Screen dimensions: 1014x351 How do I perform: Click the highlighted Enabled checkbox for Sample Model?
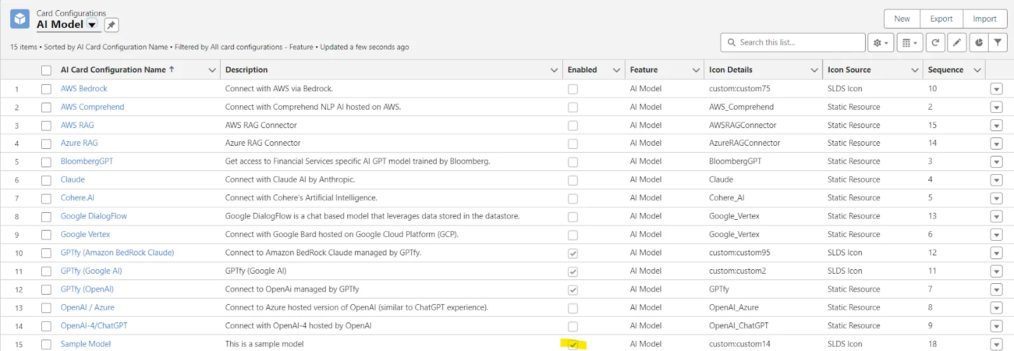(x=573, y=345)
